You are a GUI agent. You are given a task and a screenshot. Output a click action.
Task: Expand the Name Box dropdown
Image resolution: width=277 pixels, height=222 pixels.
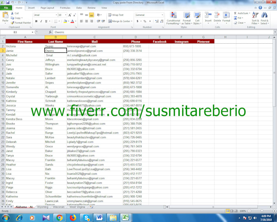tap(33, 32)
